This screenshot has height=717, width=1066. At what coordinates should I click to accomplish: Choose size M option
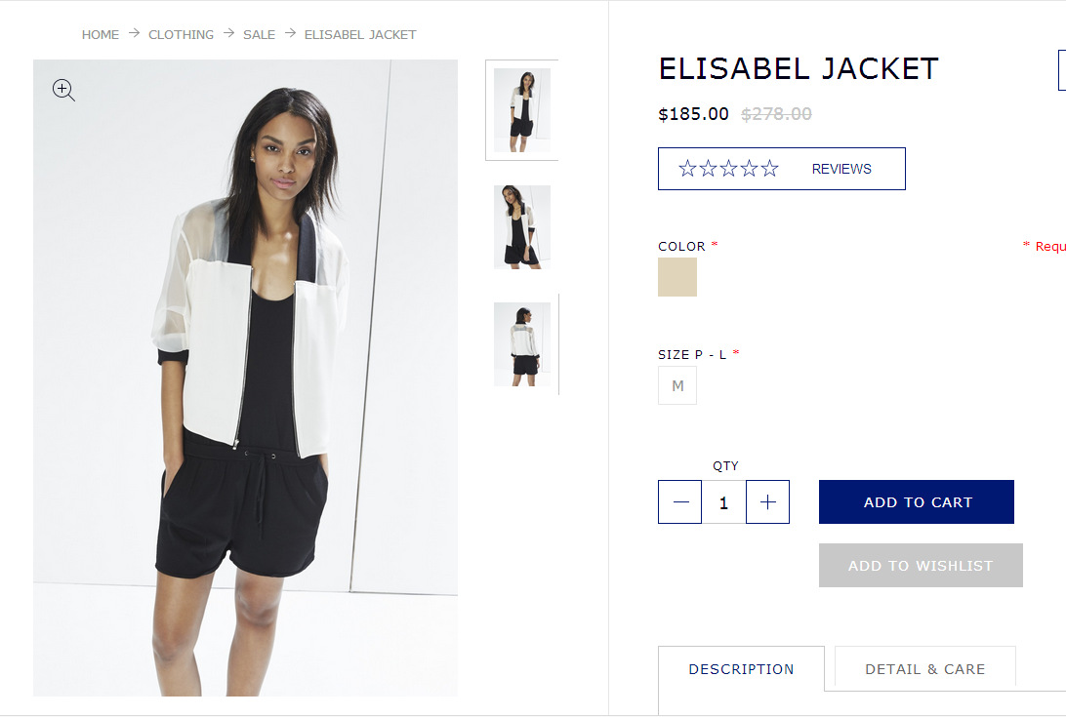[677, 385]
